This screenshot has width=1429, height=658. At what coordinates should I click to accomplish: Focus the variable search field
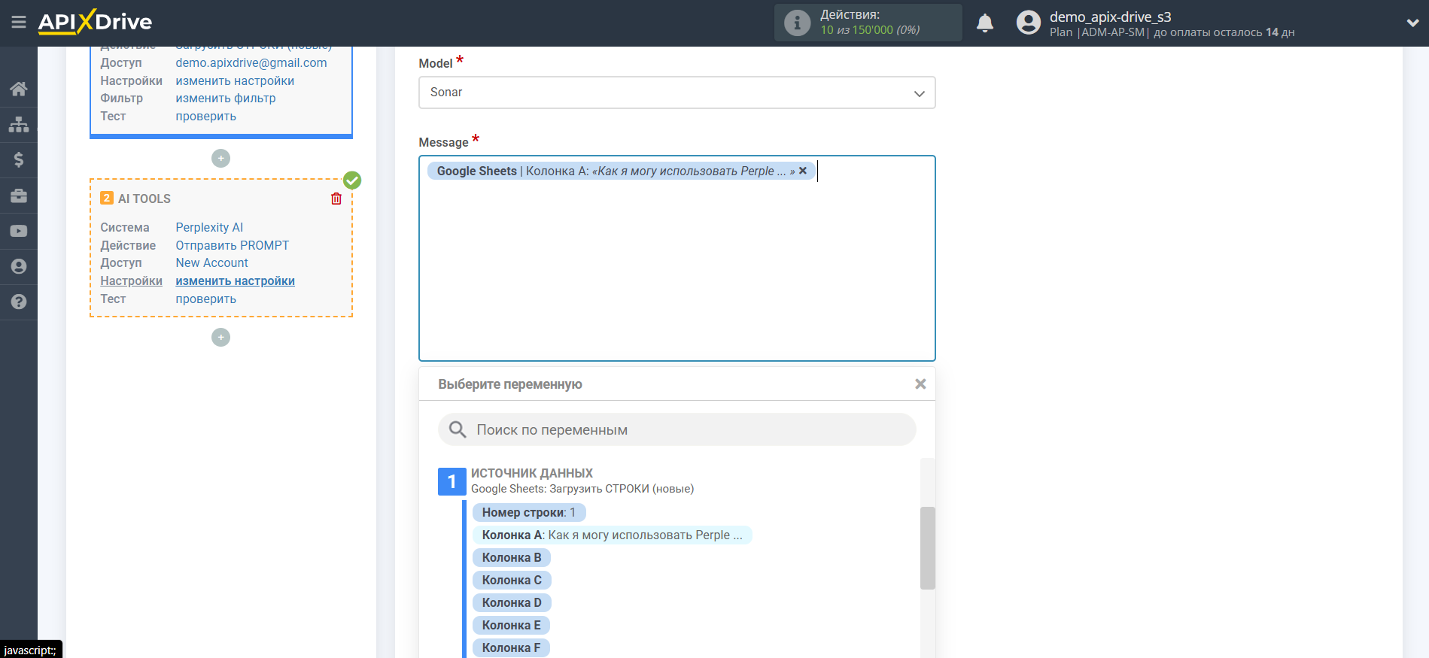point(676,429)
